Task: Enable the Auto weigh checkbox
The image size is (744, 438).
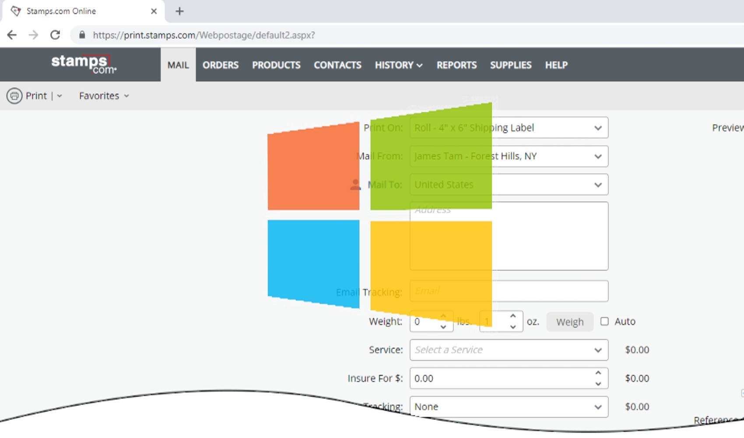Action: pos(604,321)
